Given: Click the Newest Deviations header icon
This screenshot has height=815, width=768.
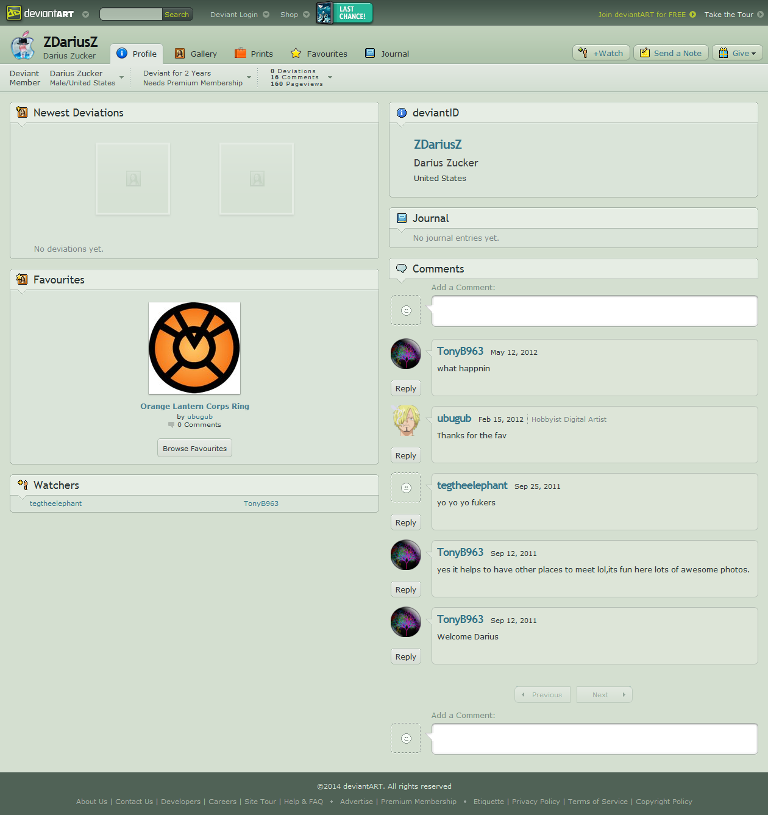Looking at the screenshot, I should [x=22, y=113].
